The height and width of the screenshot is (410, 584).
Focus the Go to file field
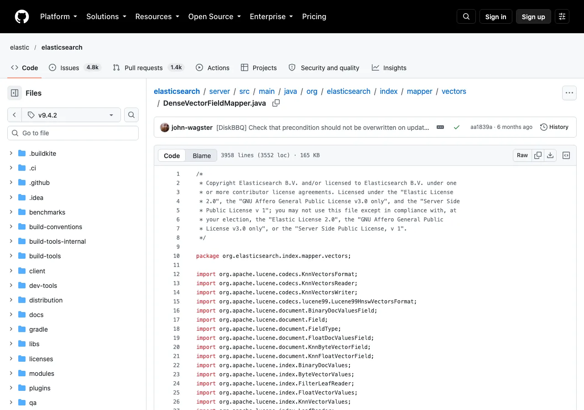(x=73, y=133)
